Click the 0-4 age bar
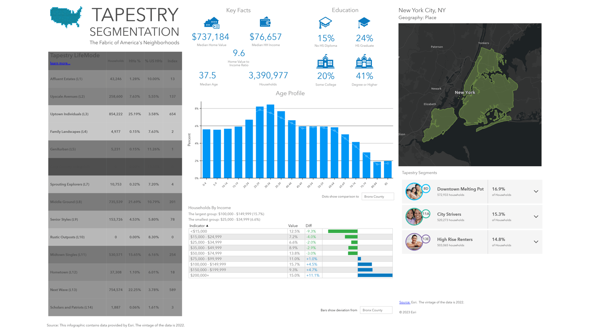The height and width of the screenshot is (329, 592). point(206,154)
